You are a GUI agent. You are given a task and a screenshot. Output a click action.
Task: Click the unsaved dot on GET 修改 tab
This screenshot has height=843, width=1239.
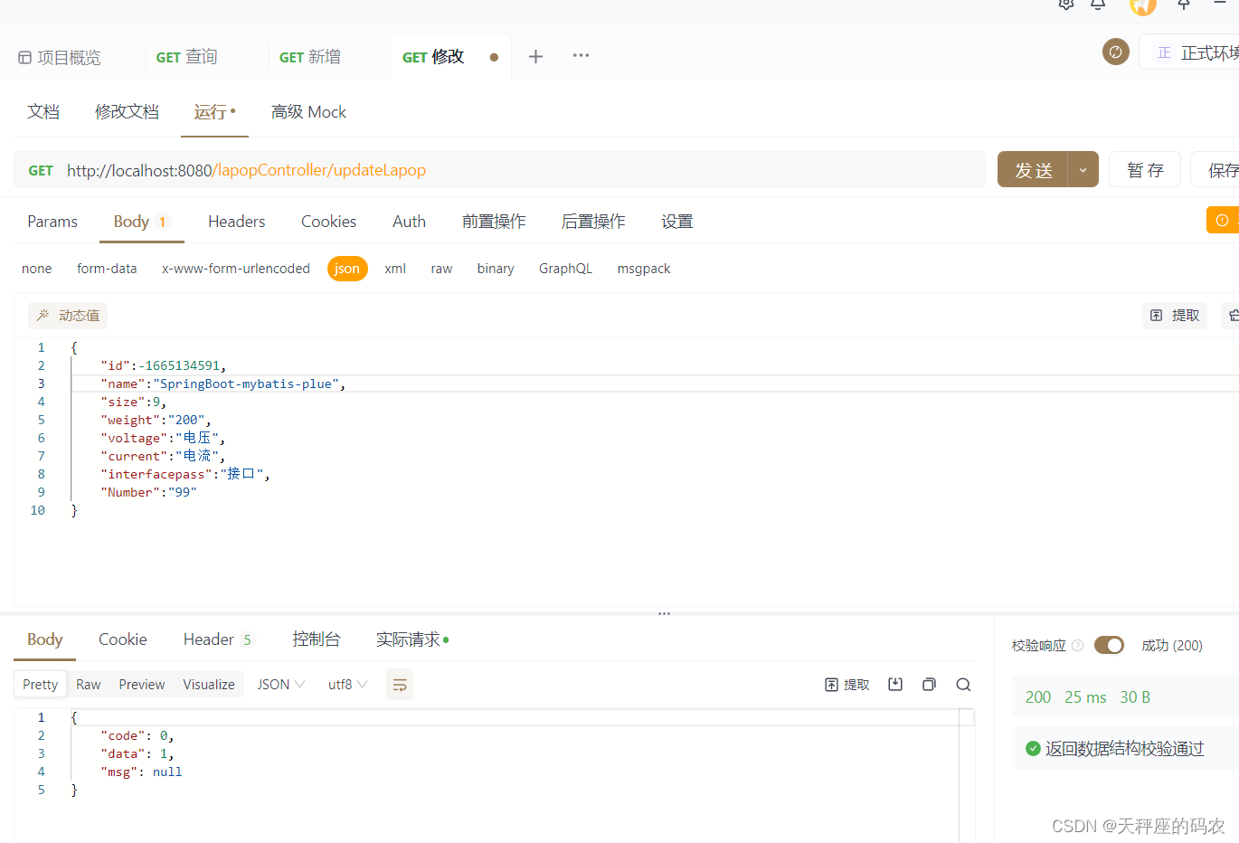494,57
